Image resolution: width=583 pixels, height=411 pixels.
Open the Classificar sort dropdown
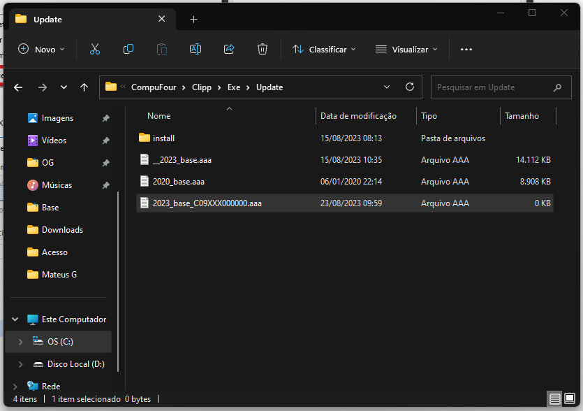click(324, 49)
